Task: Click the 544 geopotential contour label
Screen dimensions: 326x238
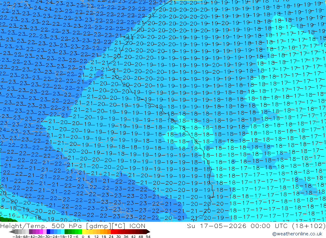Action: click(x=128, y=38)
